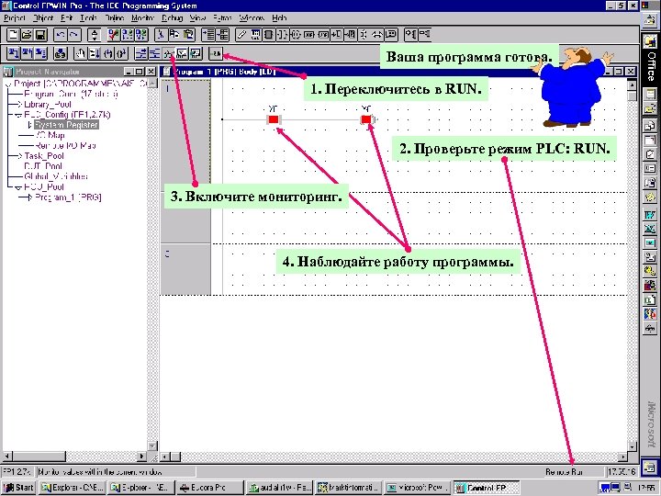Click the first red contact in ladder
The height and width of the screenshot is (496, 661).
pos(274,119)
